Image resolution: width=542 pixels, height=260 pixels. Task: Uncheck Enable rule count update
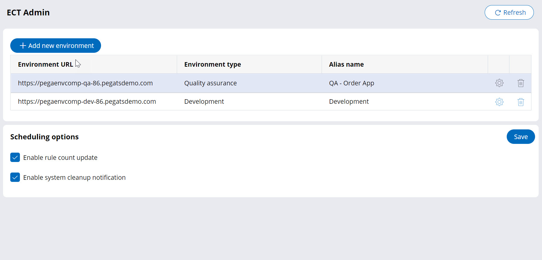click(15, 157)
